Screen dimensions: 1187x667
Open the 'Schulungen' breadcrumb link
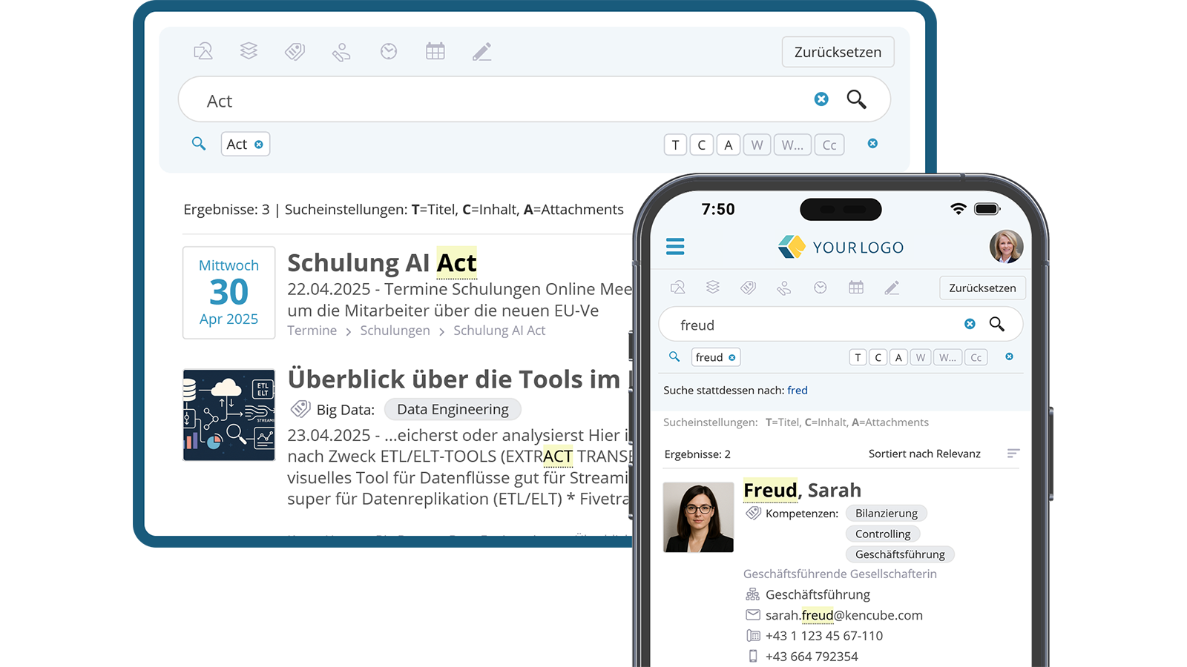point(395,331)
